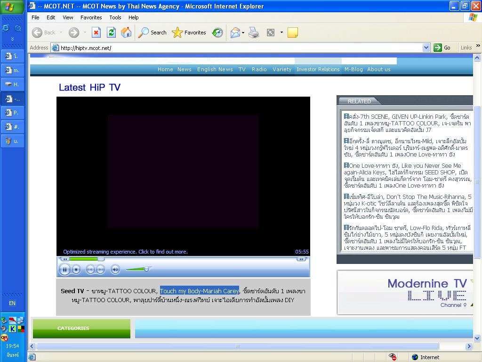This screenshot has width=482, height=362.
Task: Open the Investor Relations navigation link
Action: point(318,69)
